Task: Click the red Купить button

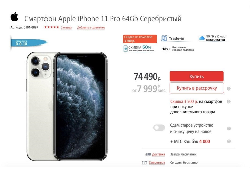Action: coord(196,76)
